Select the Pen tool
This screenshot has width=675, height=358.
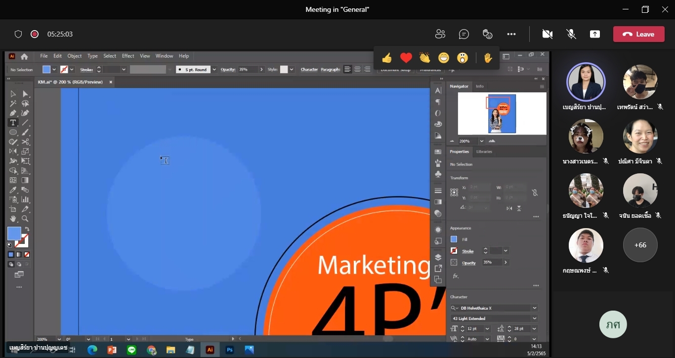click(x=13, y=113)
